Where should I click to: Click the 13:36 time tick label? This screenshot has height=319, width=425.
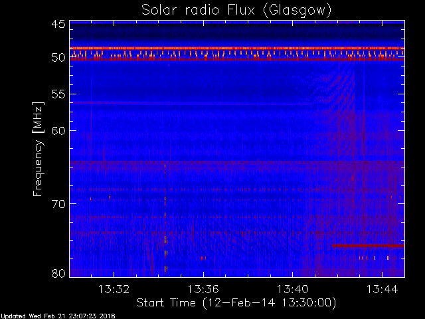203,289
